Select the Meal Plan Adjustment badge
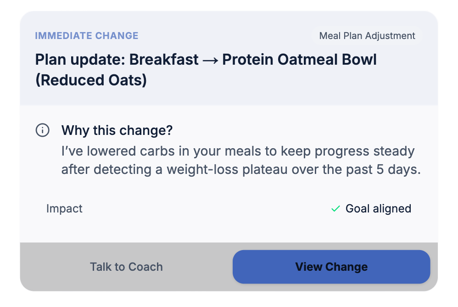458x307 pixels. click(367, 36)
